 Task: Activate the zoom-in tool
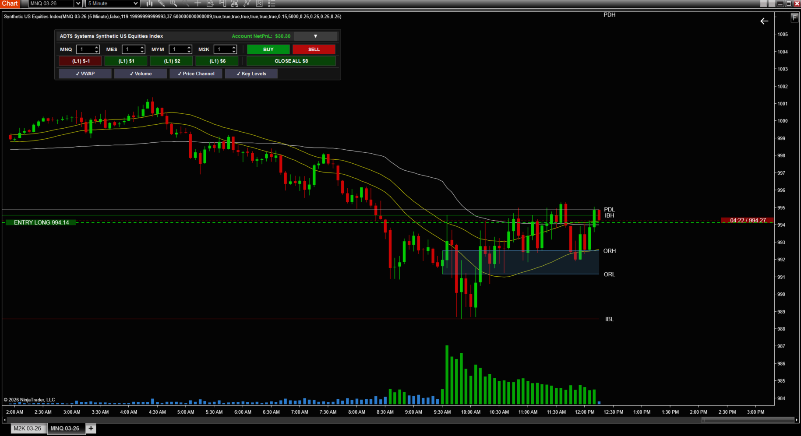point(174,4)
